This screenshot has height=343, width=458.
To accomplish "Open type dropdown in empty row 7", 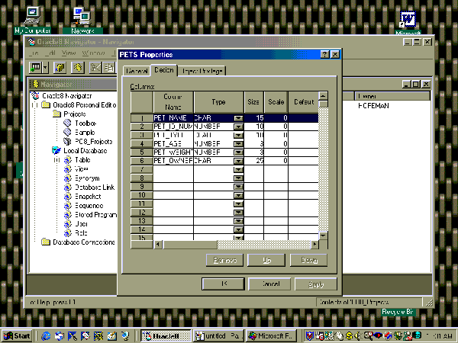I will coord(239,169).
